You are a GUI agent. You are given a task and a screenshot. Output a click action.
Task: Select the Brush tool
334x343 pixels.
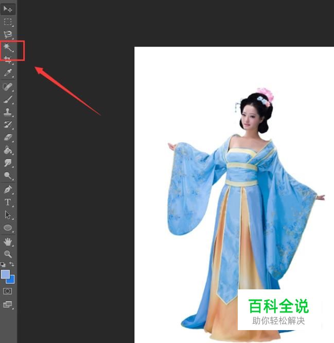pyautogui.click(x=8, y=100)
